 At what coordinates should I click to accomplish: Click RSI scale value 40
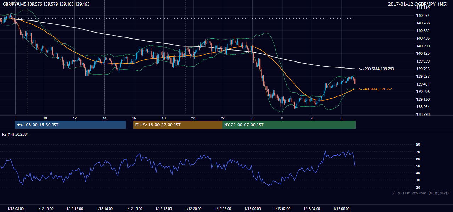pyautogui.click(x=418, y=173)
